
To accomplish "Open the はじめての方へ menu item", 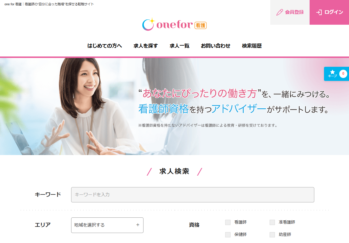I will [x=105, y=46].
